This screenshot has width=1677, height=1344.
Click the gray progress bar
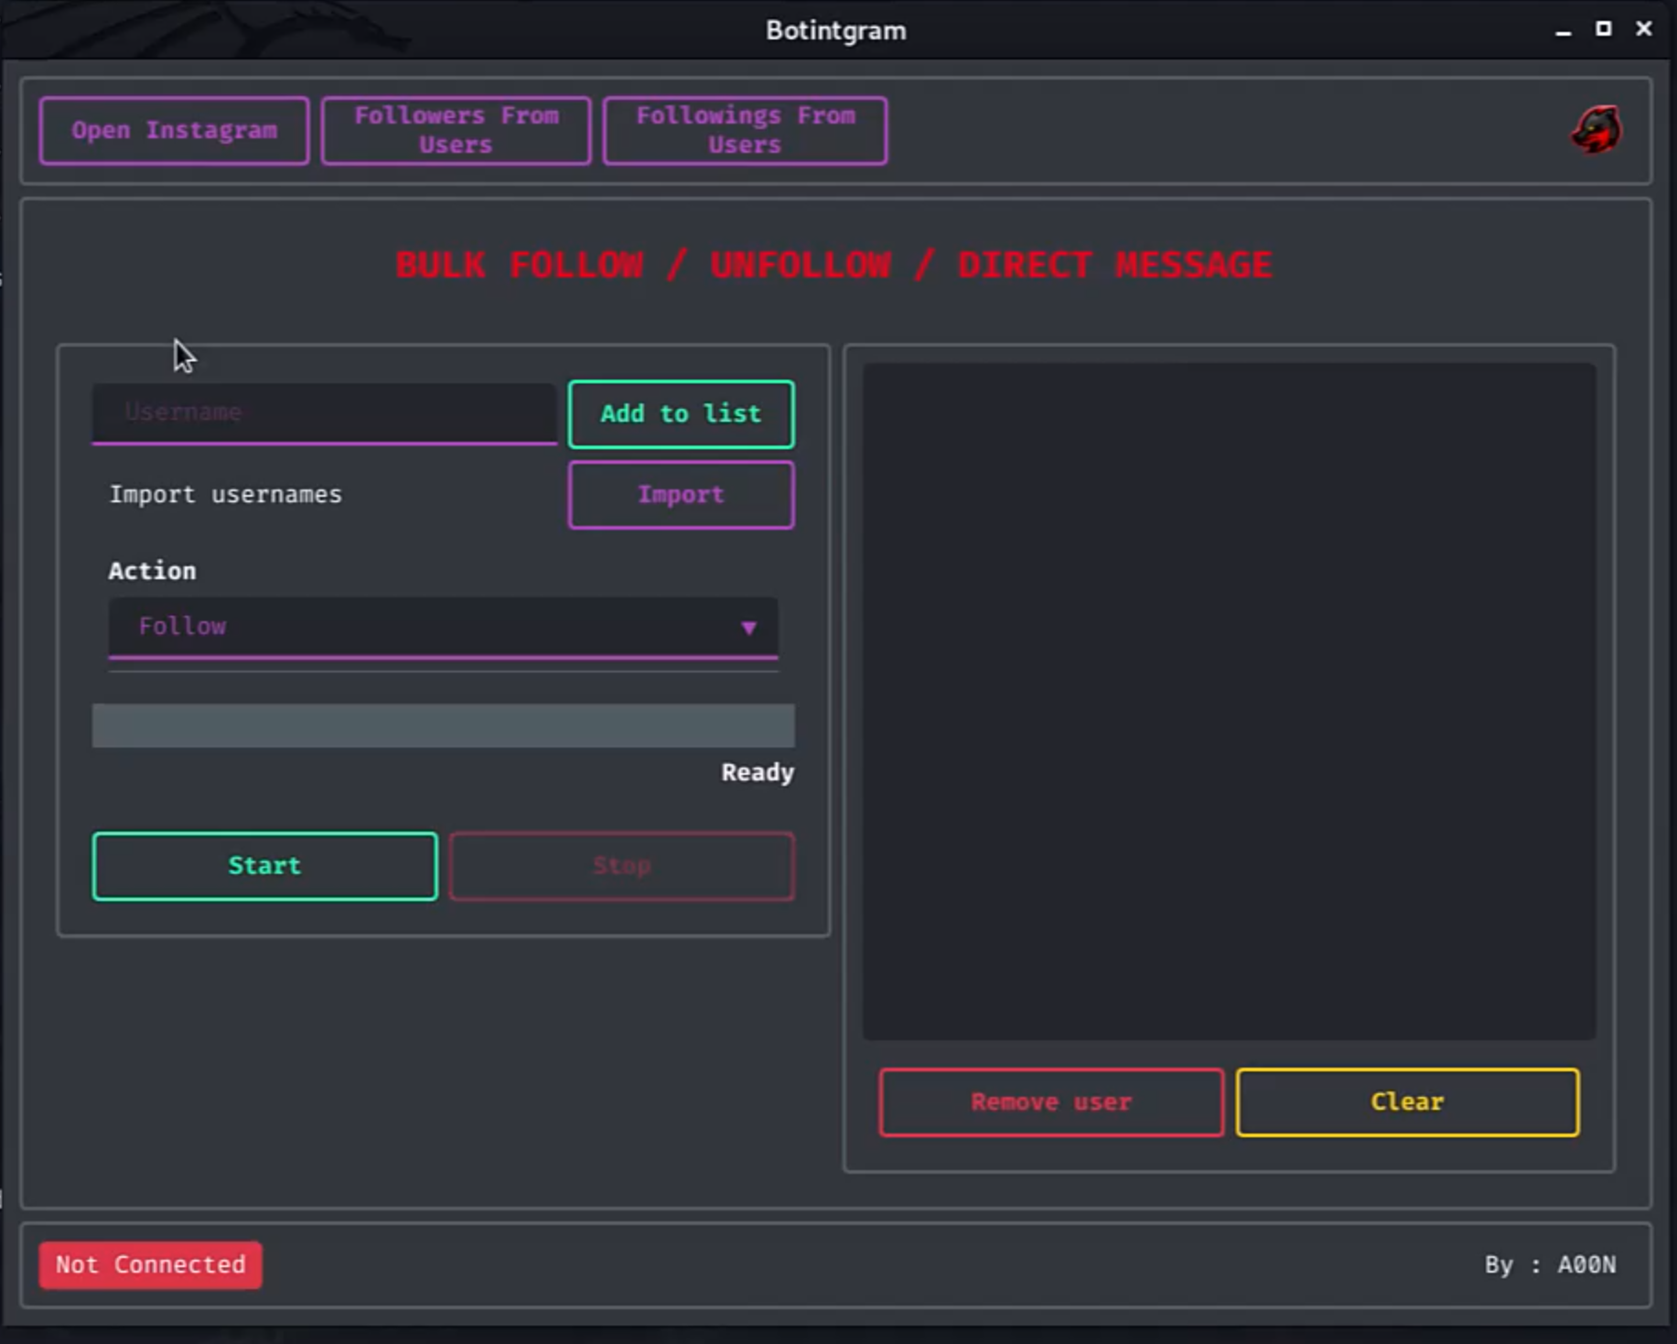[443, 726]
